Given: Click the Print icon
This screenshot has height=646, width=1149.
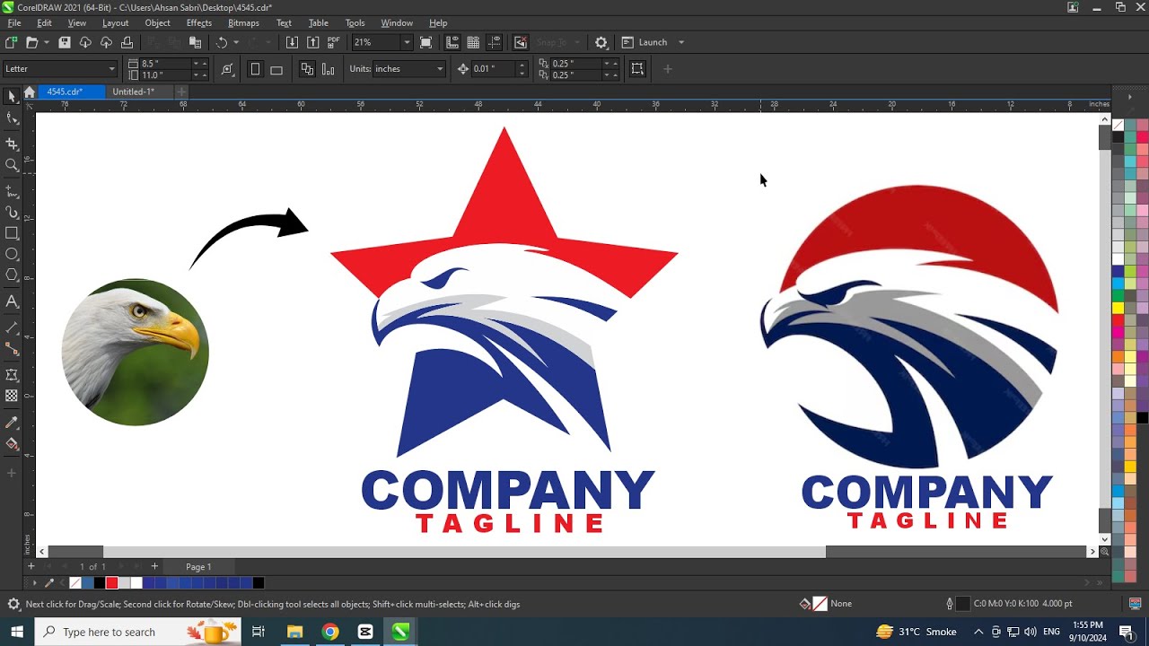Looking at the screenshot, I should pyautogui.click(x=127, y=42).
